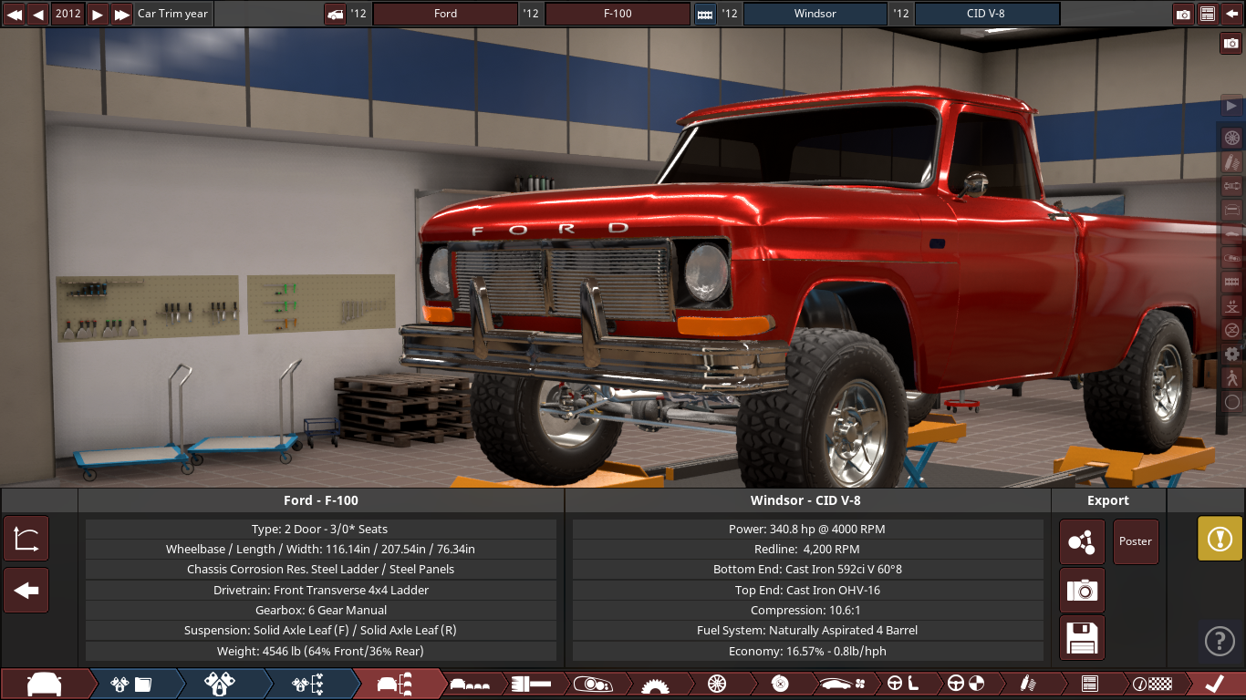The image size is (1246, 700).
Task: Toggle the crossed-out circle sidebar icon
Action: 1232,329
